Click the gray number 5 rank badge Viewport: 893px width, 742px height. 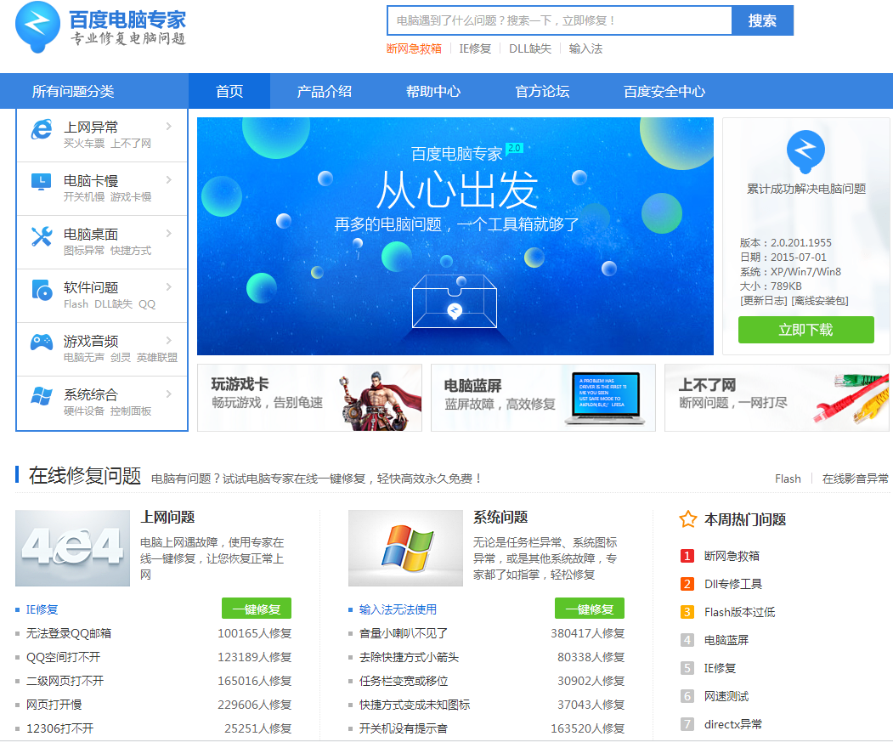687,668
